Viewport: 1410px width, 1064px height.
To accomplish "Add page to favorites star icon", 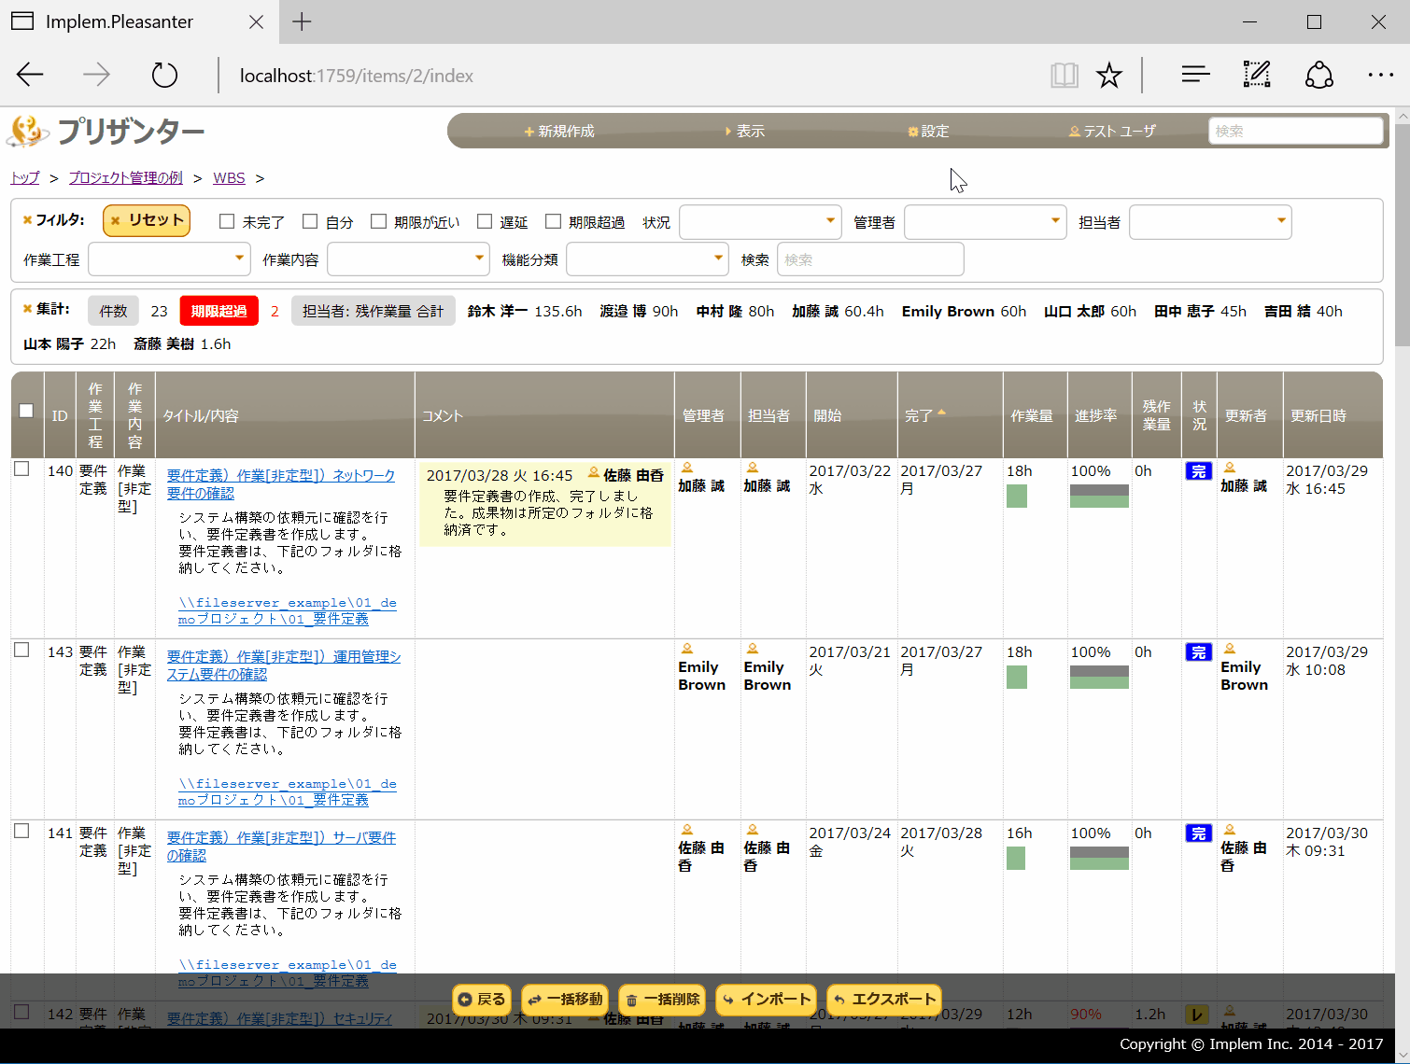I will coord(1109,75).
